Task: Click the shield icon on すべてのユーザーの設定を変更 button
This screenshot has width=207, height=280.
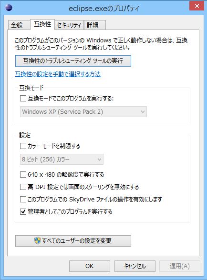Action: tap(38, 240)
